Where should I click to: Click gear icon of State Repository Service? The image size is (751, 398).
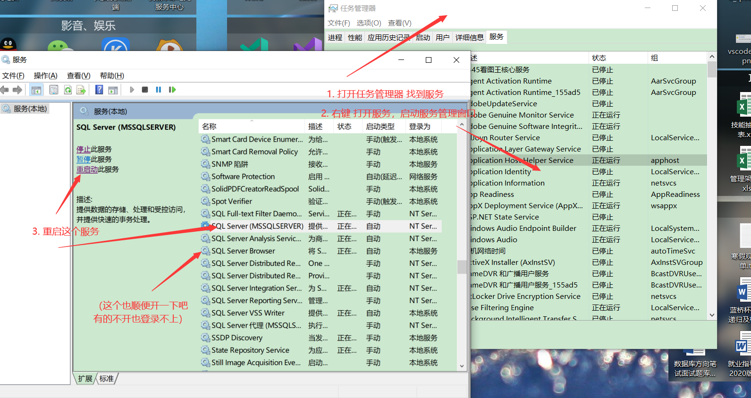(205, 350)
